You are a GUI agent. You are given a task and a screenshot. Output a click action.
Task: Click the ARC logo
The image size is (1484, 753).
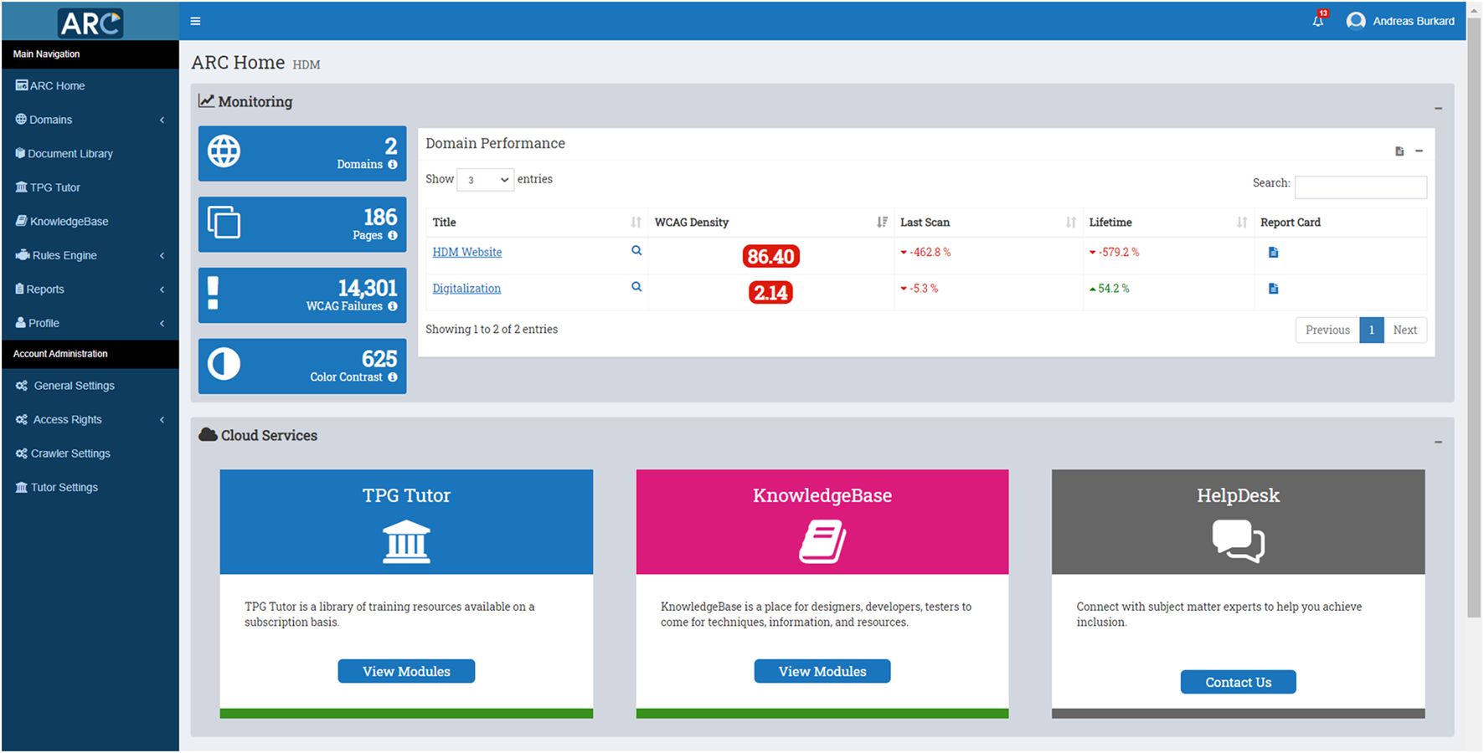click(x=90, y=23)
